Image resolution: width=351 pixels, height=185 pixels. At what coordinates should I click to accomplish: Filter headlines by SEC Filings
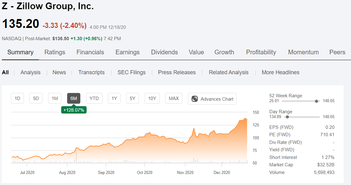132,72
